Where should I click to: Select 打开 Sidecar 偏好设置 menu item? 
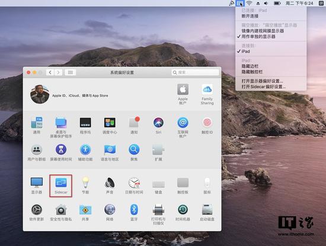[271, 87]
